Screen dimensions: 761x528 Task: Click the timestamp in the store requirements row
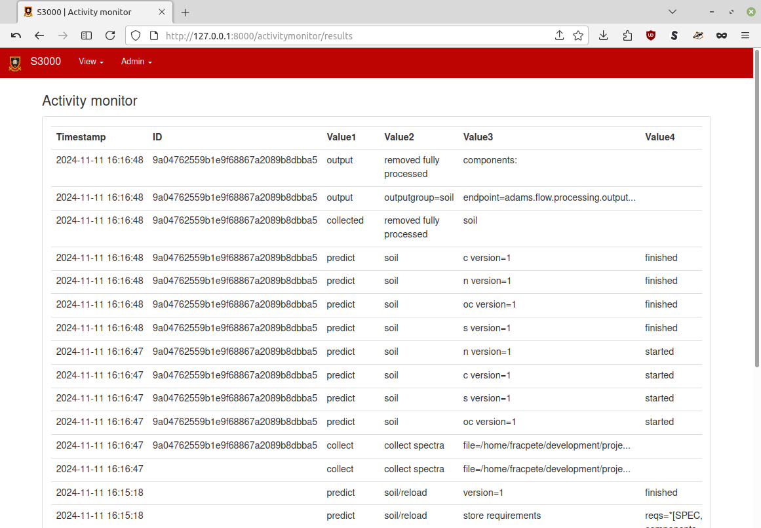point(100,516)
